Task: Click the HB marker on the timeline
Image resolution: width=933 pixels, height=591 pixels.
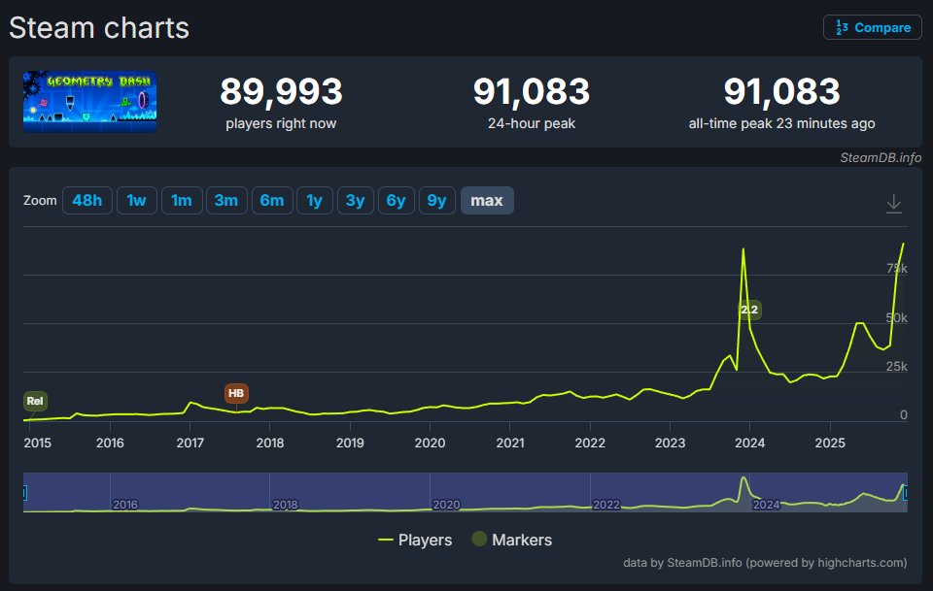Action: pyautogui.click(x=236, y=393)
